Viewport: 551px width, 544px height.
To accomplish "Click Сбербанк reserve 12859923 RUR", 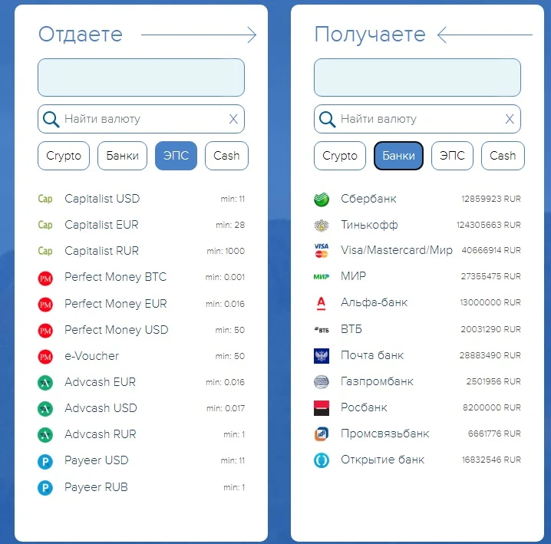I will [491, 199].
